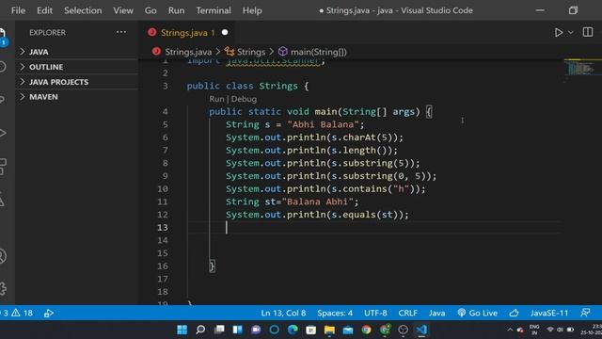The width and height of the screenshot is (602, 339).
Task: Change line endings via CRLF
Action: tap(407, 313)
